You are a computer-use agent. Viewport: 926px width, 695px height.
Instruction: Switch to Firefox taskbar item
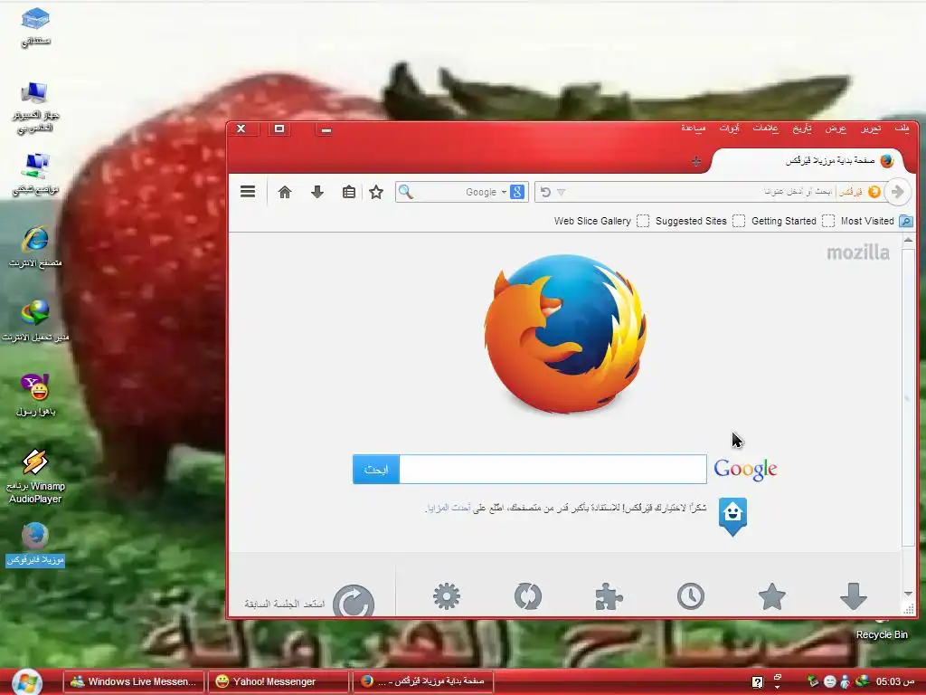click(x=423, y=681)
